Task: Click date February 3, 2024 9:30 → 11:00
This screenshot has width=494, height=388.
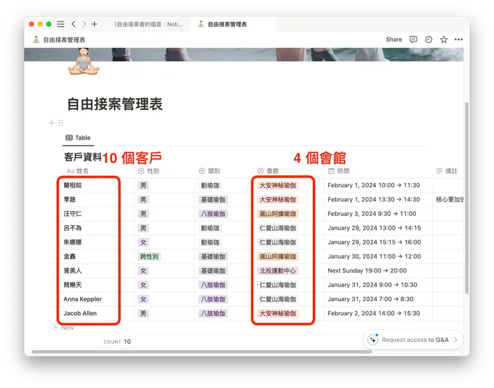Action: point(372,214)
